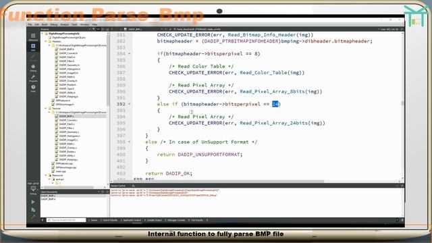This screenshot has width=432, height=243.
Task: Collapse the ipml.qrc resource node
Action: pos(49,179)
